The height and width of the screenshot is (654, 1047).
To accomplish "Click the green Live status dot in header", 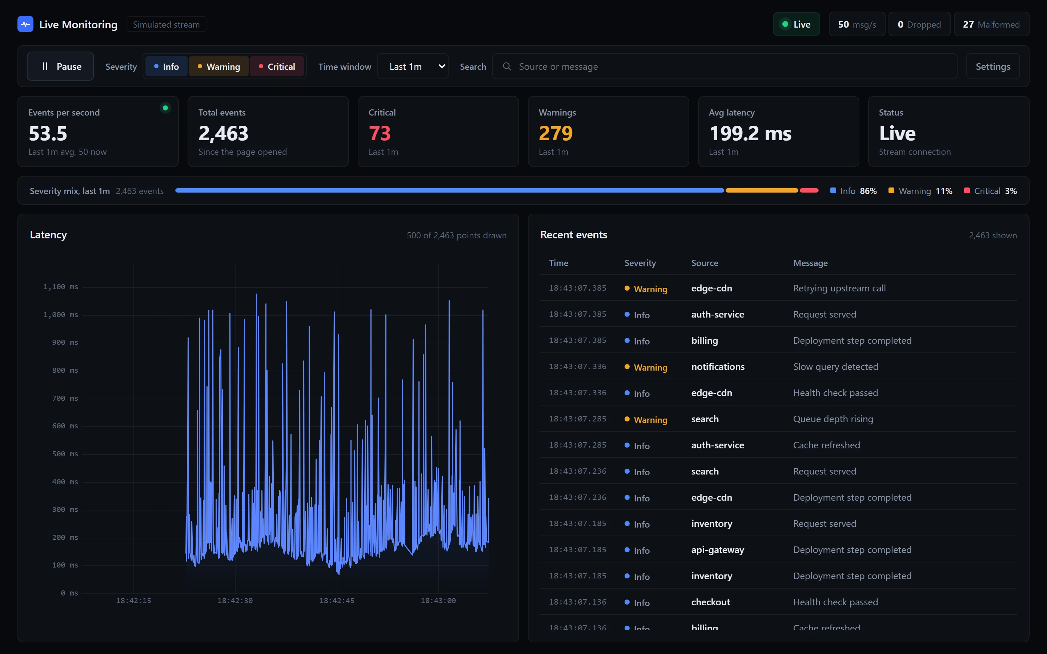I will click(x=785, y=24).
